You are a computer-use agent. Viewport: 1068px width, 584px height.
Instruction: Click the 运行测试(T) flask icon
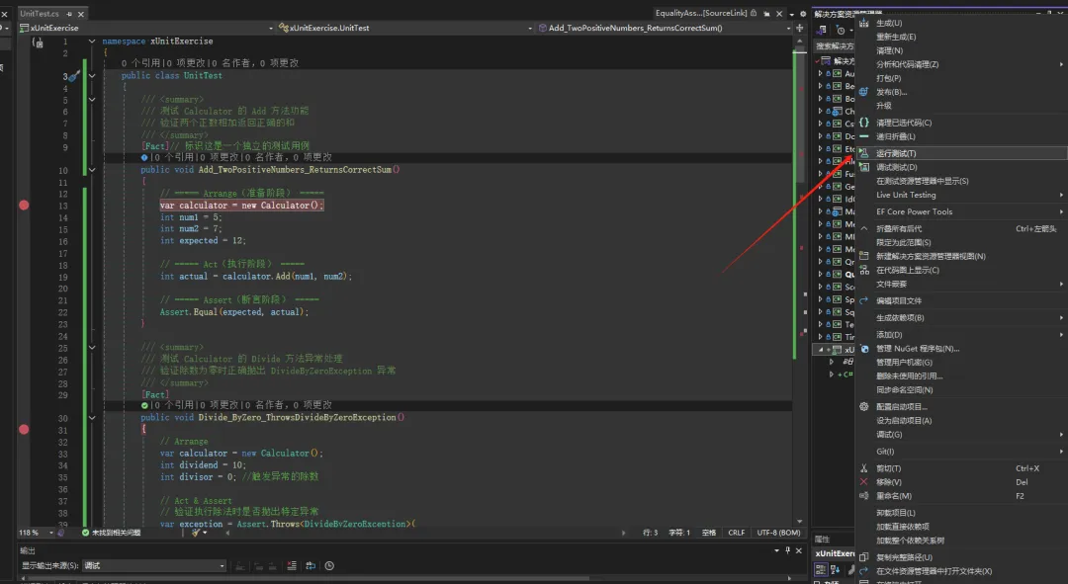pyautogui.click(x=863, y=153)
